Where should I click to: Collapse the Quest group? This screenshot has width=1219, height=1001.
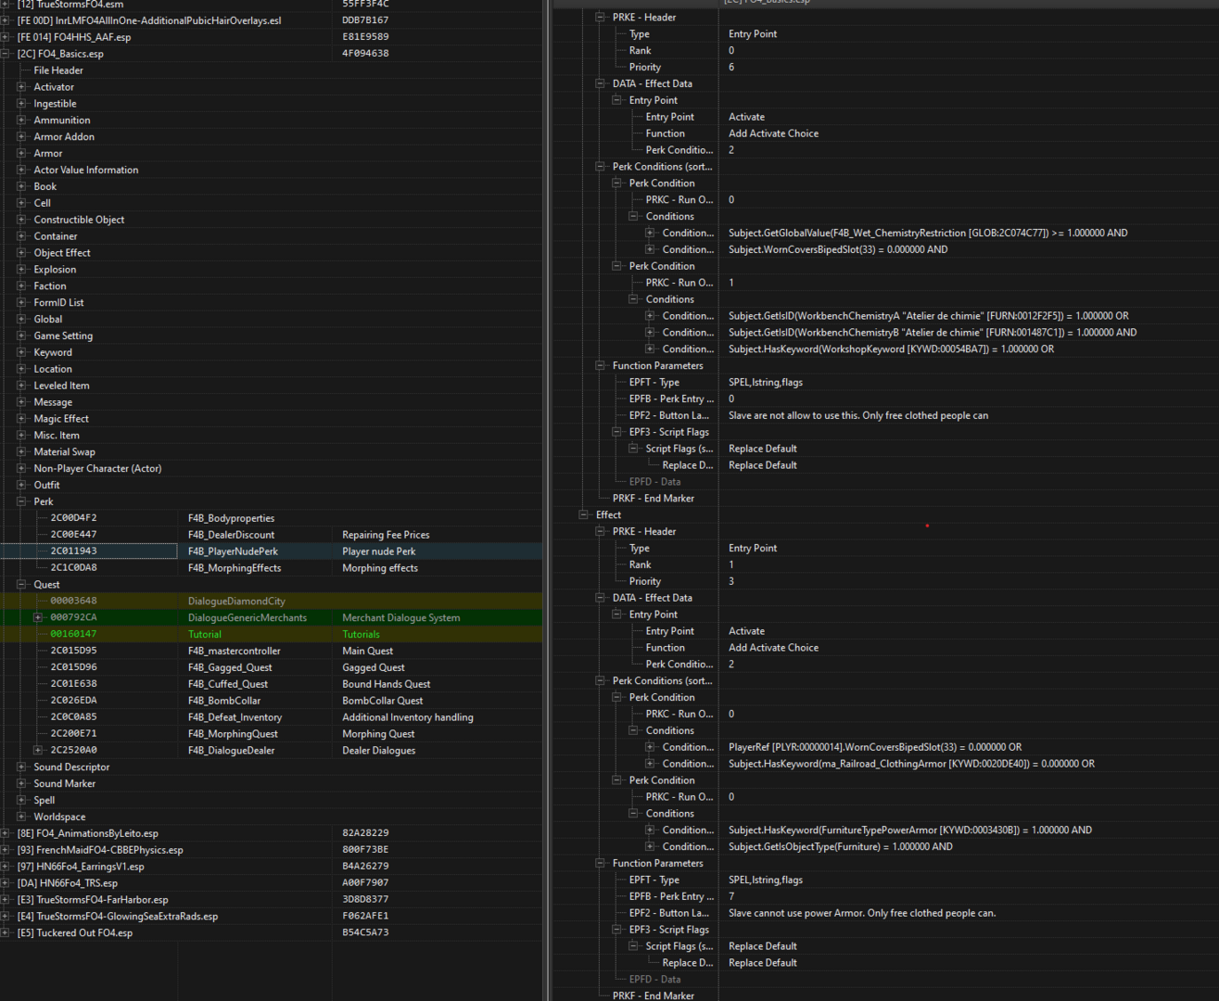[21, 585]
